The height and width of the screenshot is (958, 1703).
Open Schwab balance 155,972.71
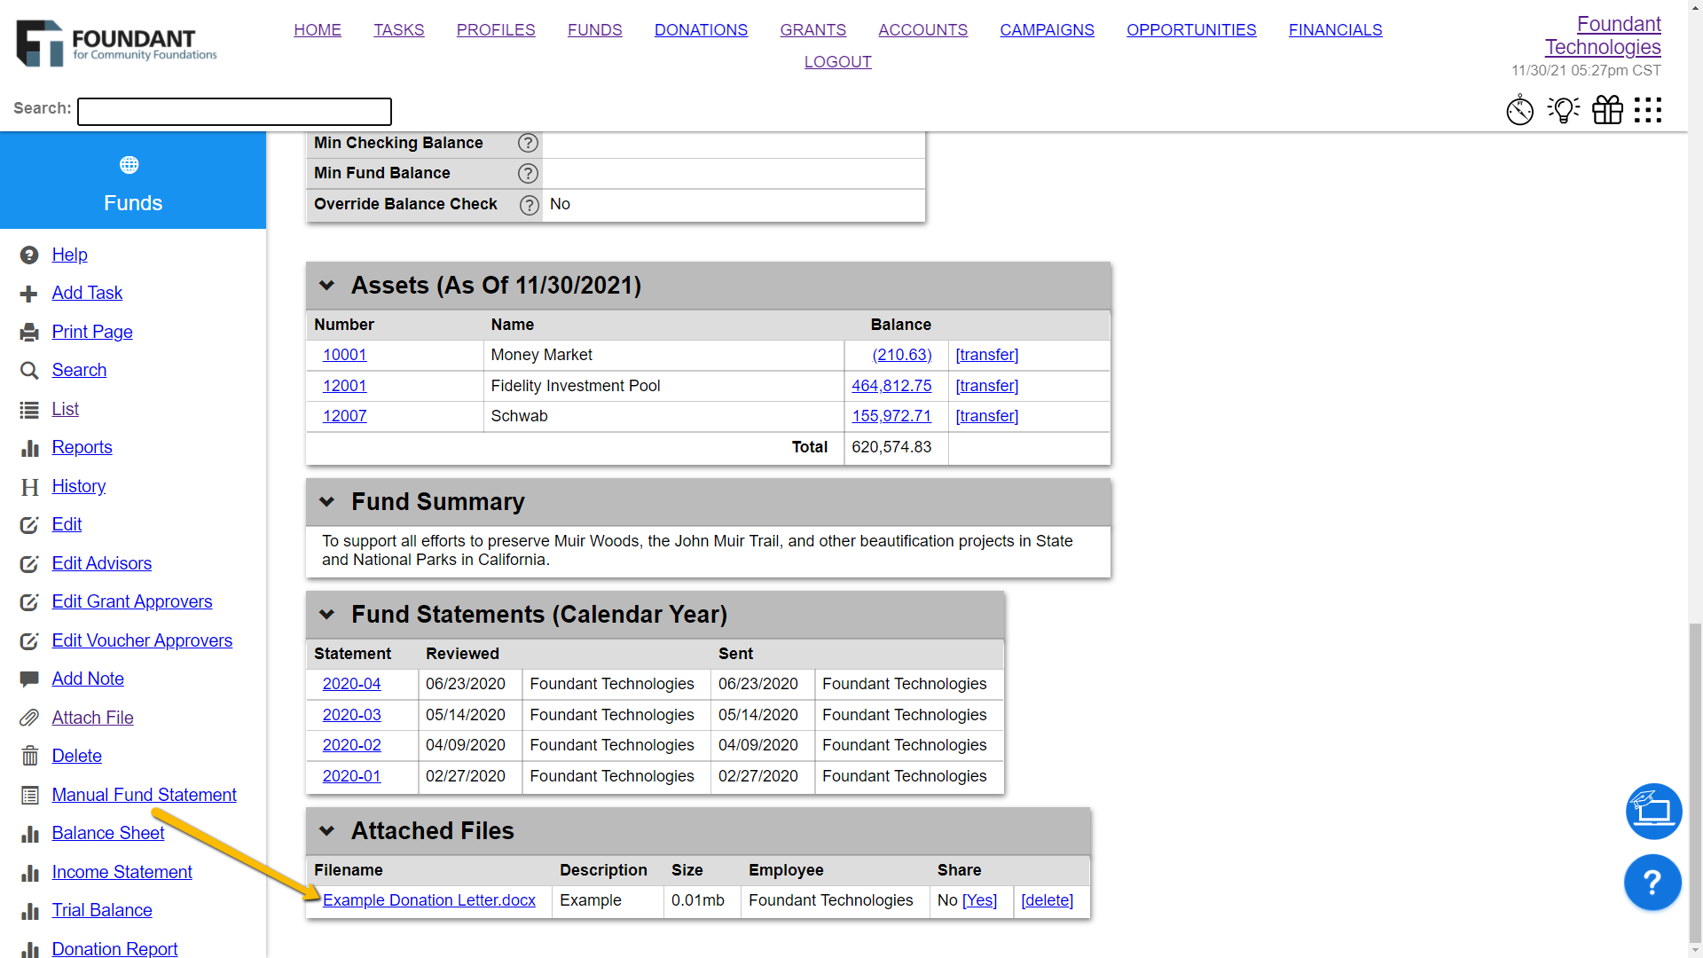coord(891,416)
